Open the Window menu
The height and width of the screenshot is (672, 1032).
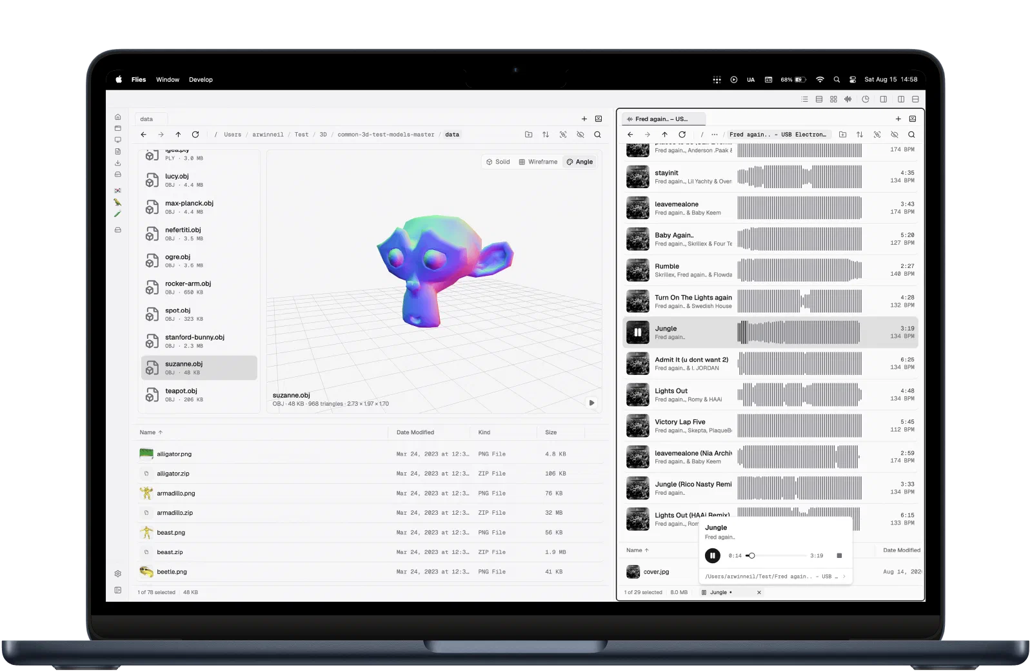(x=168, y=80)
